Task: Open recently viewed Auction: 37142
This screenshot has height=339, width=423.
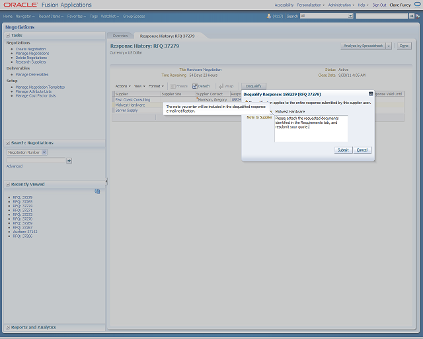Action: [x=25, y=232]
